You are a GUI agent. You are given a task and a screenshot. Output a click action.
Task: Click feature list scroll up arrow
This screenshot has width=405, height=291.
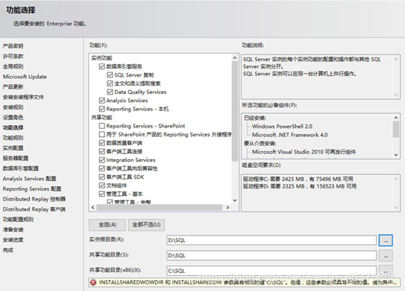point(235,58)
